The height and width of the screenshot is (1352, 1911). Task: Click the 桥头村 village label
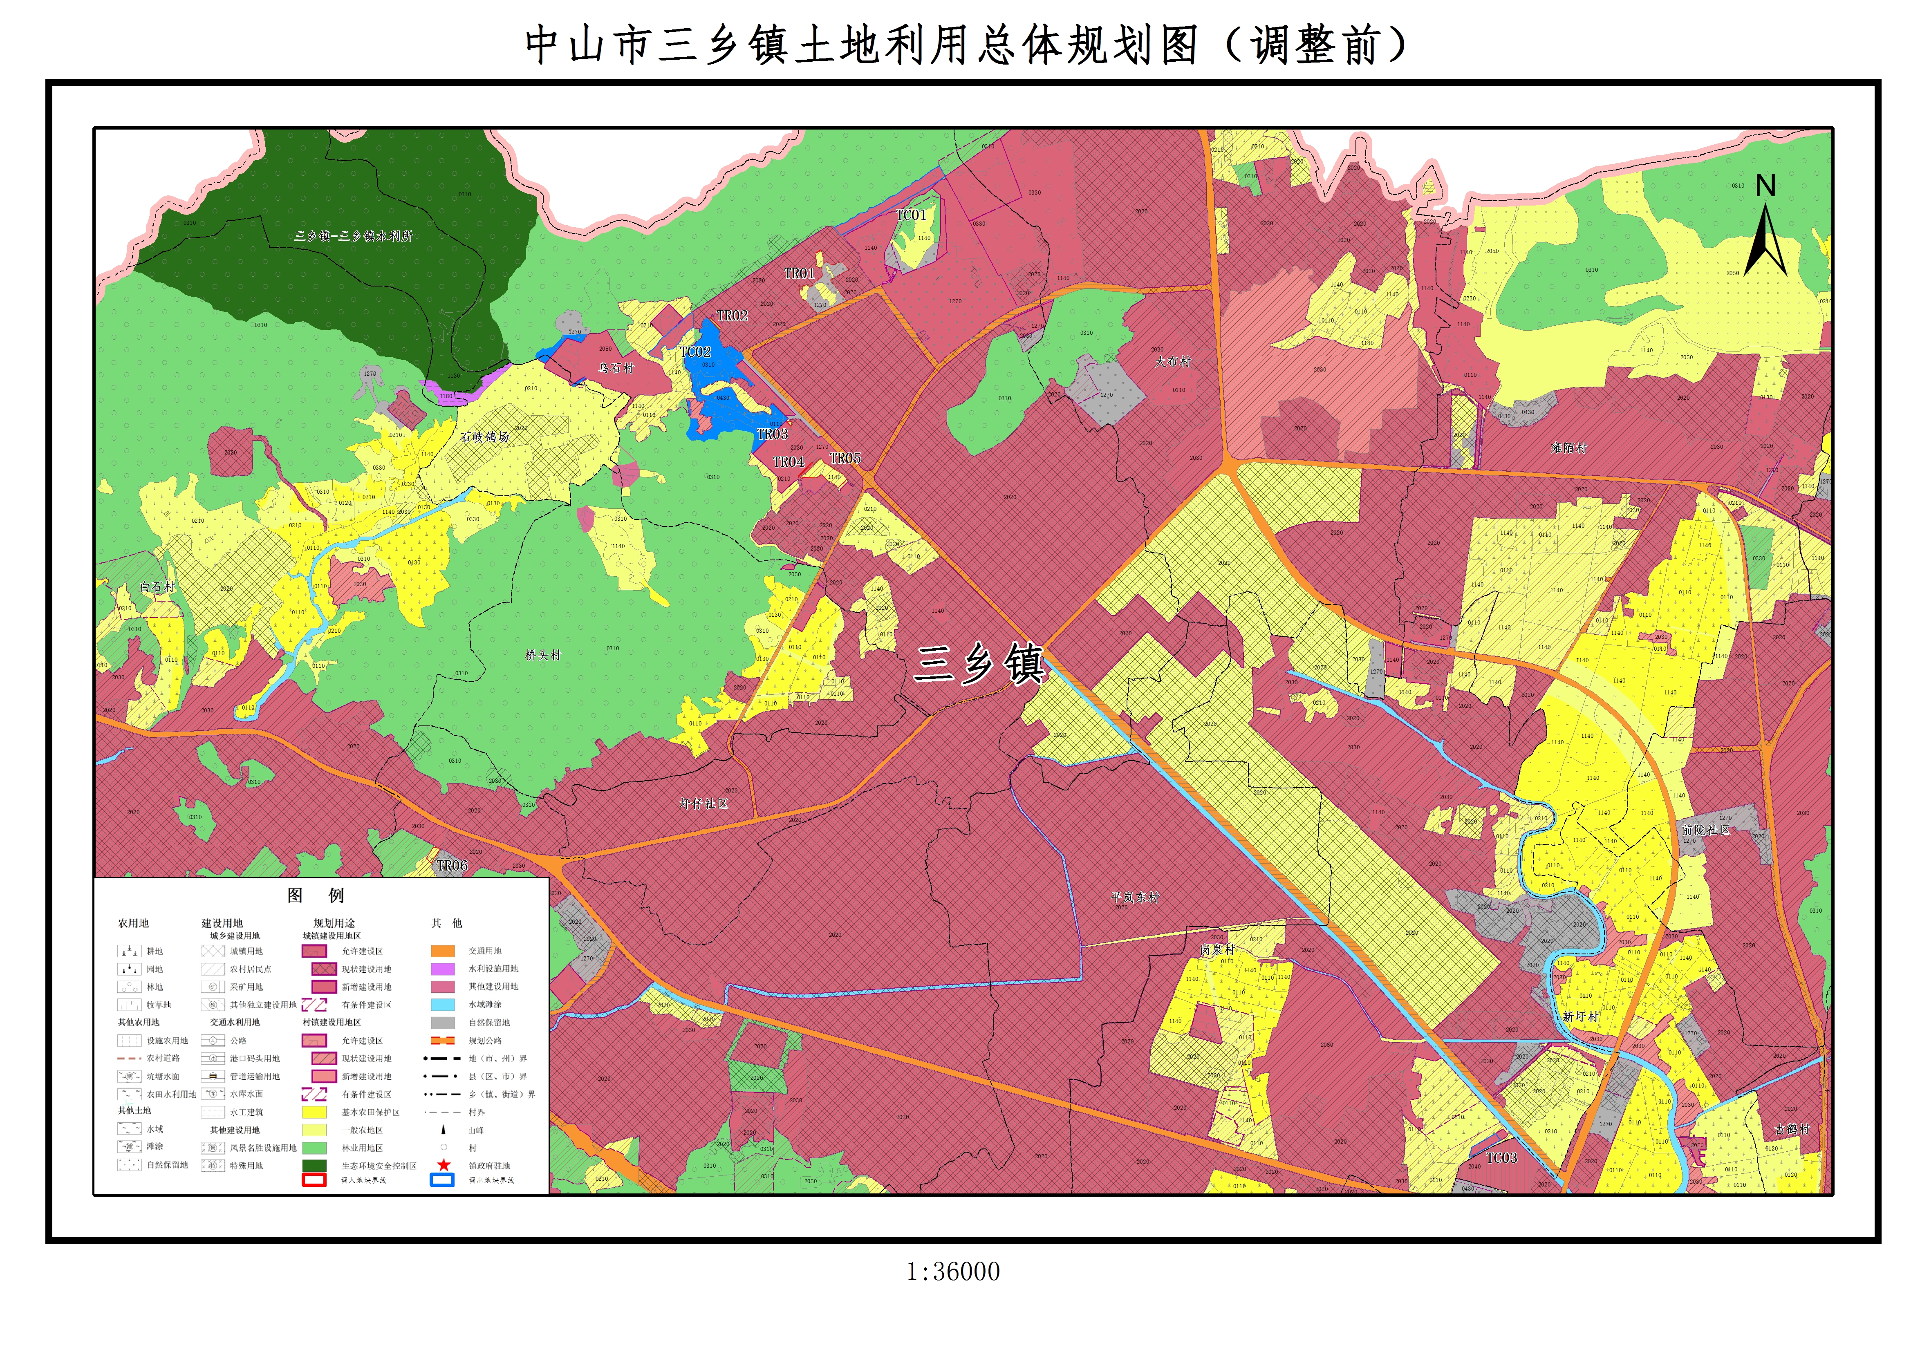543,655
